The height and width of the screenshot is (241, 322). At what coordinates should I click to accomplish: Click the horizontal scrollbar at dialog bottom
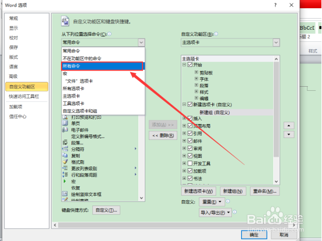click(174, 225)
